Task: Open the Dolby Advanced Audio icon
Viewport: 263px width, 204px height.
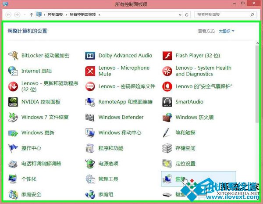Action: pyautogui.click(x=90, y=56)
